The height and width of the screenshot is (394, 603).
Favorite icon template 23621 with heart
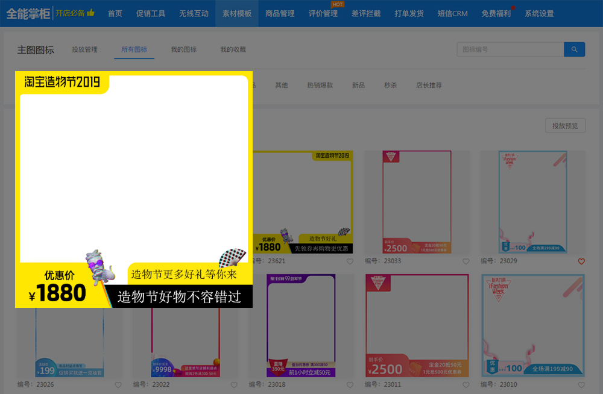click(350, 261)
